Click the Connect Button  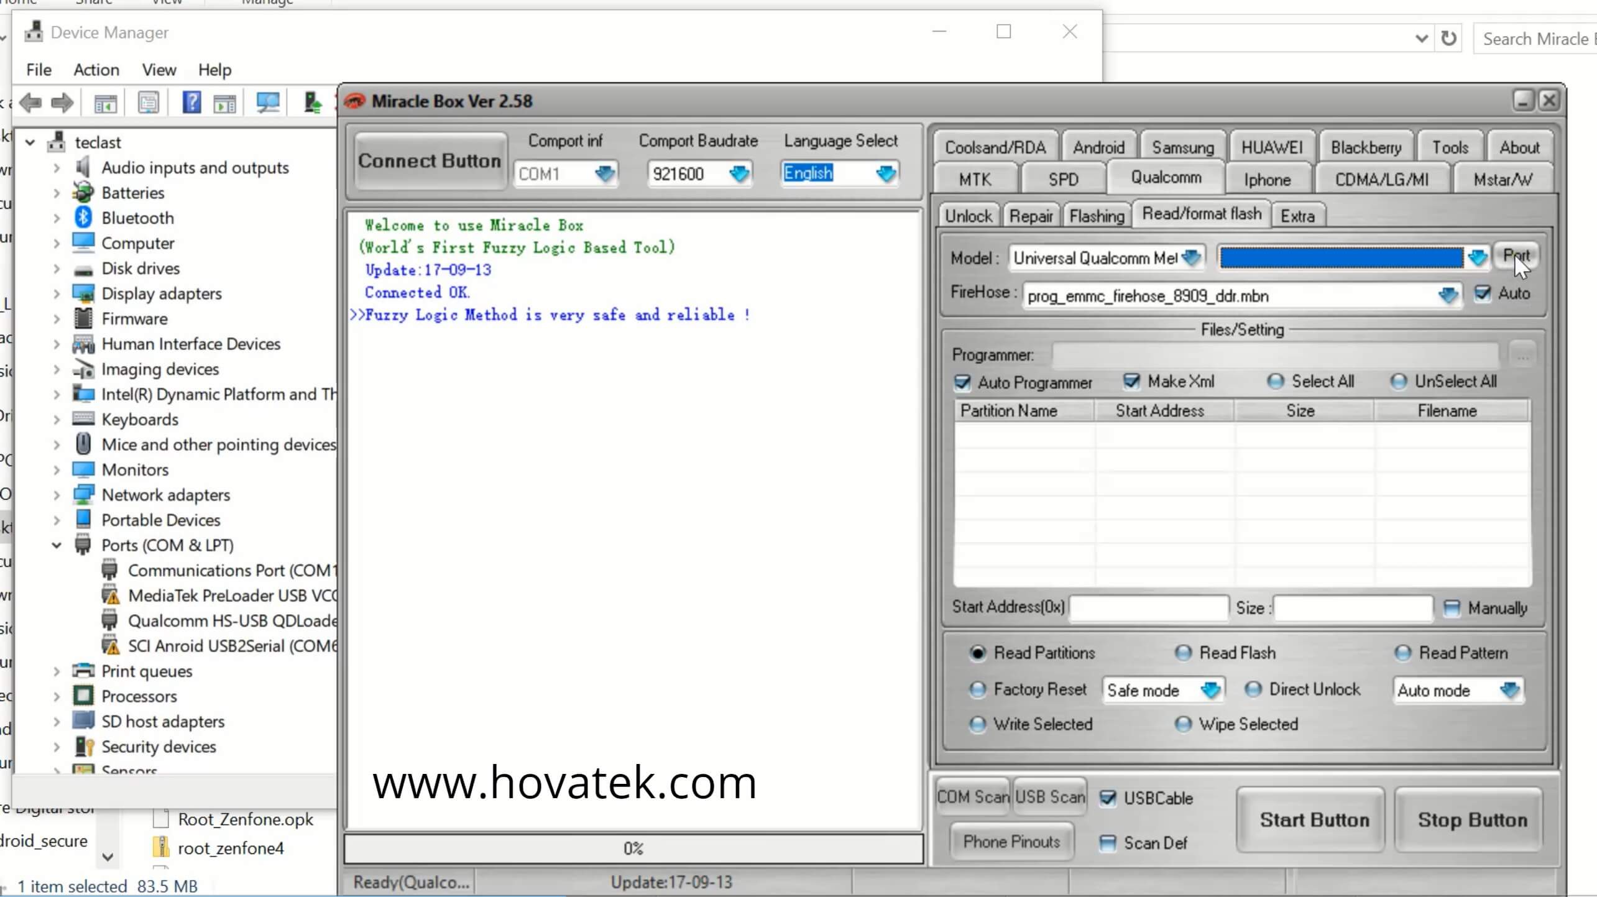pyautogui.click(x=430, y=161)
